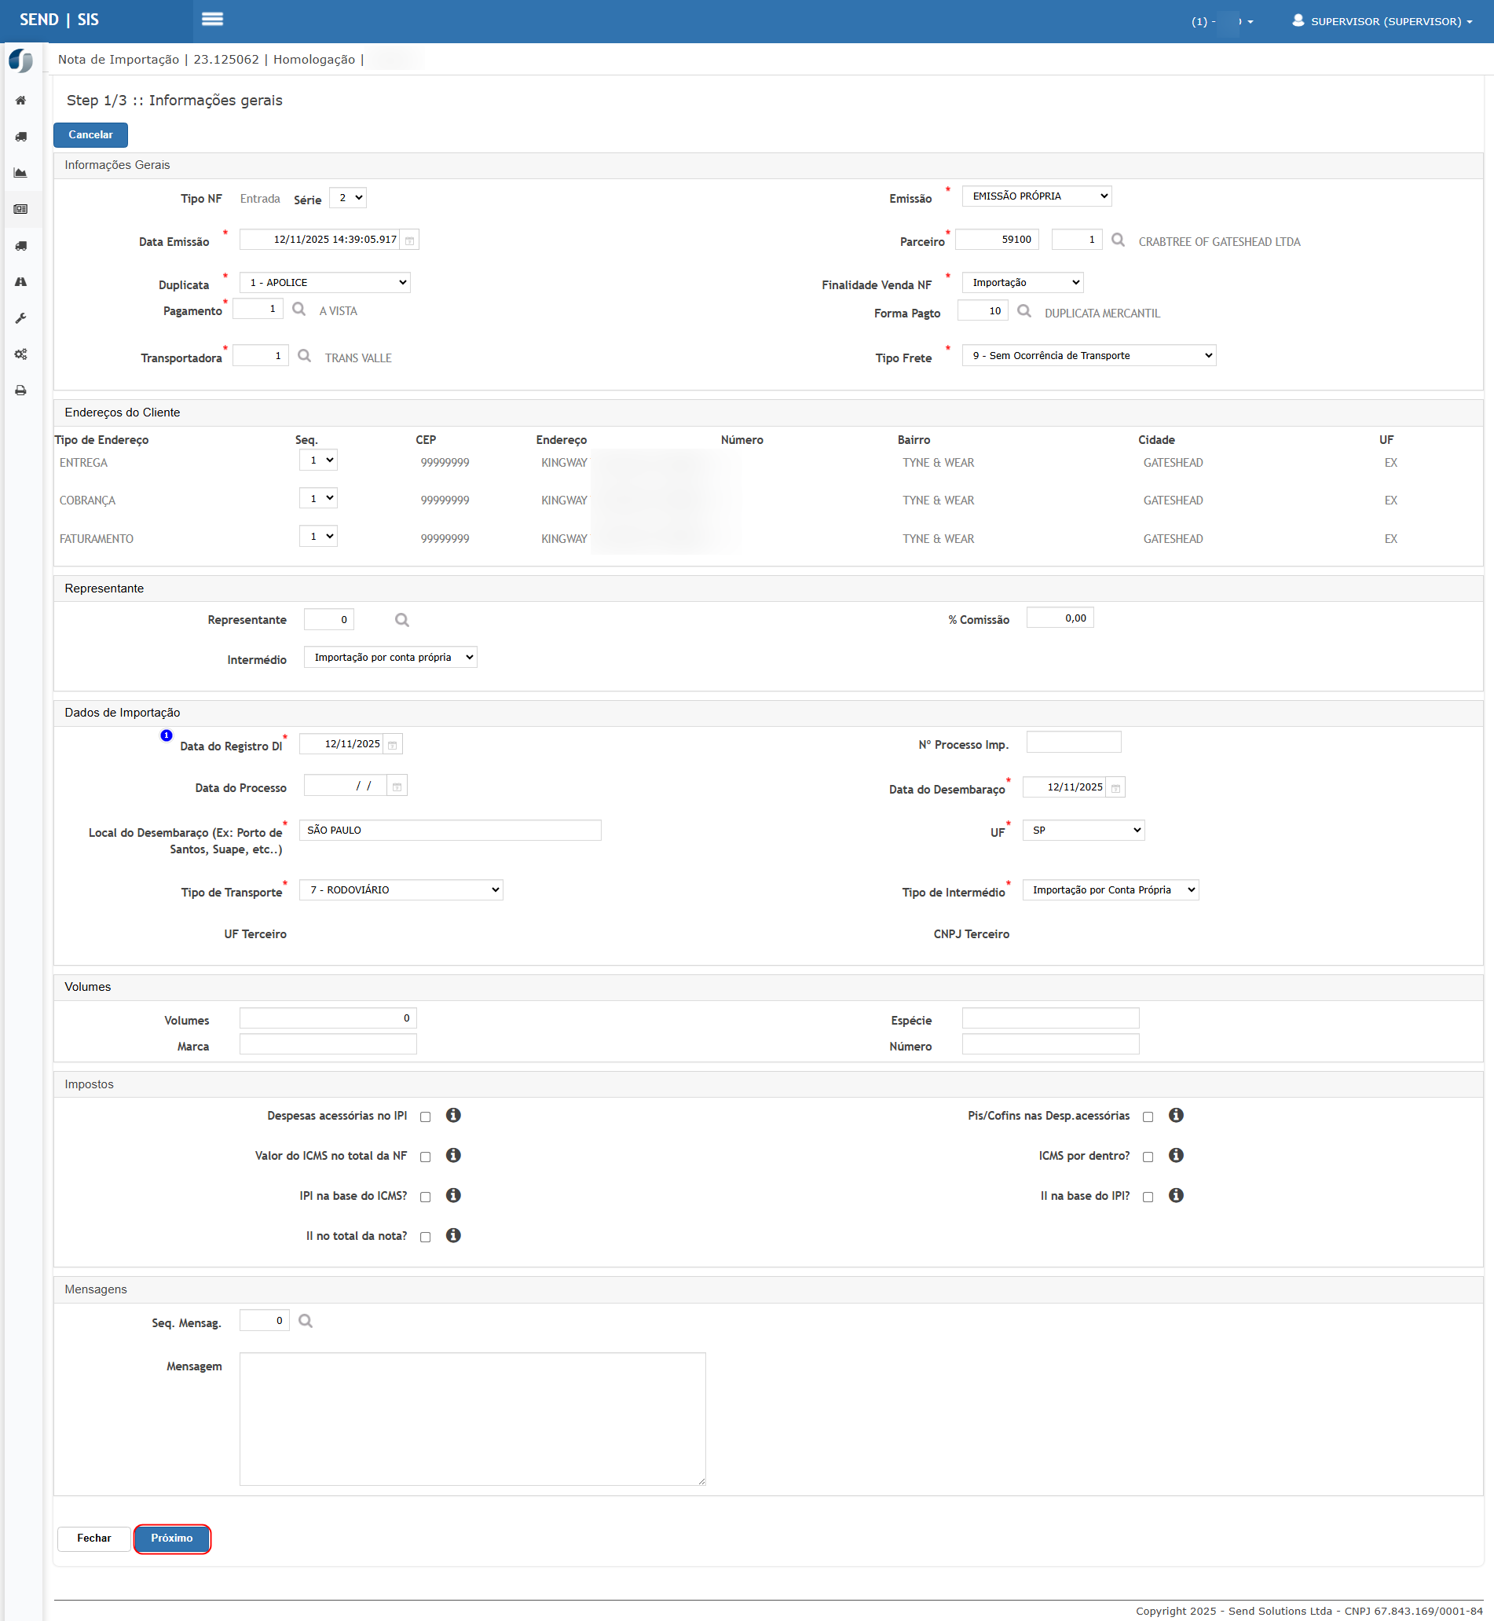The height and width of the screenshot is (1621, 1494).
Task: Toggle Pis/Cofins nas Desp.acessórias checkbox
Action: tap(1147, 1117)
